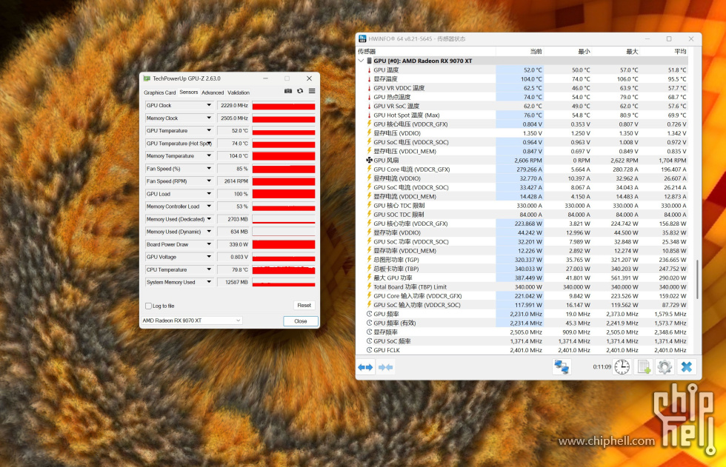Click GPU chip icon beside Radeon RX 9070 XT
This screenshot has height=467, width=726.
369,61
